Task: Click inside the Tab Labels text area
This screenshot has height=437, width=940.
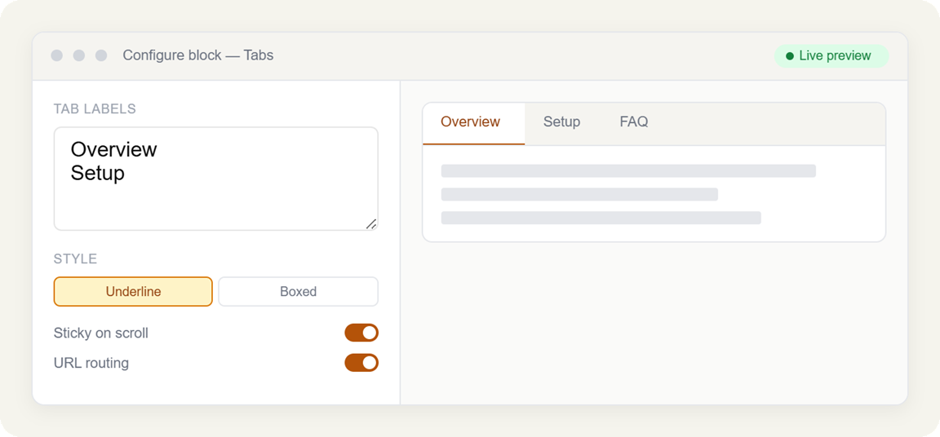Action: [215, 179]
